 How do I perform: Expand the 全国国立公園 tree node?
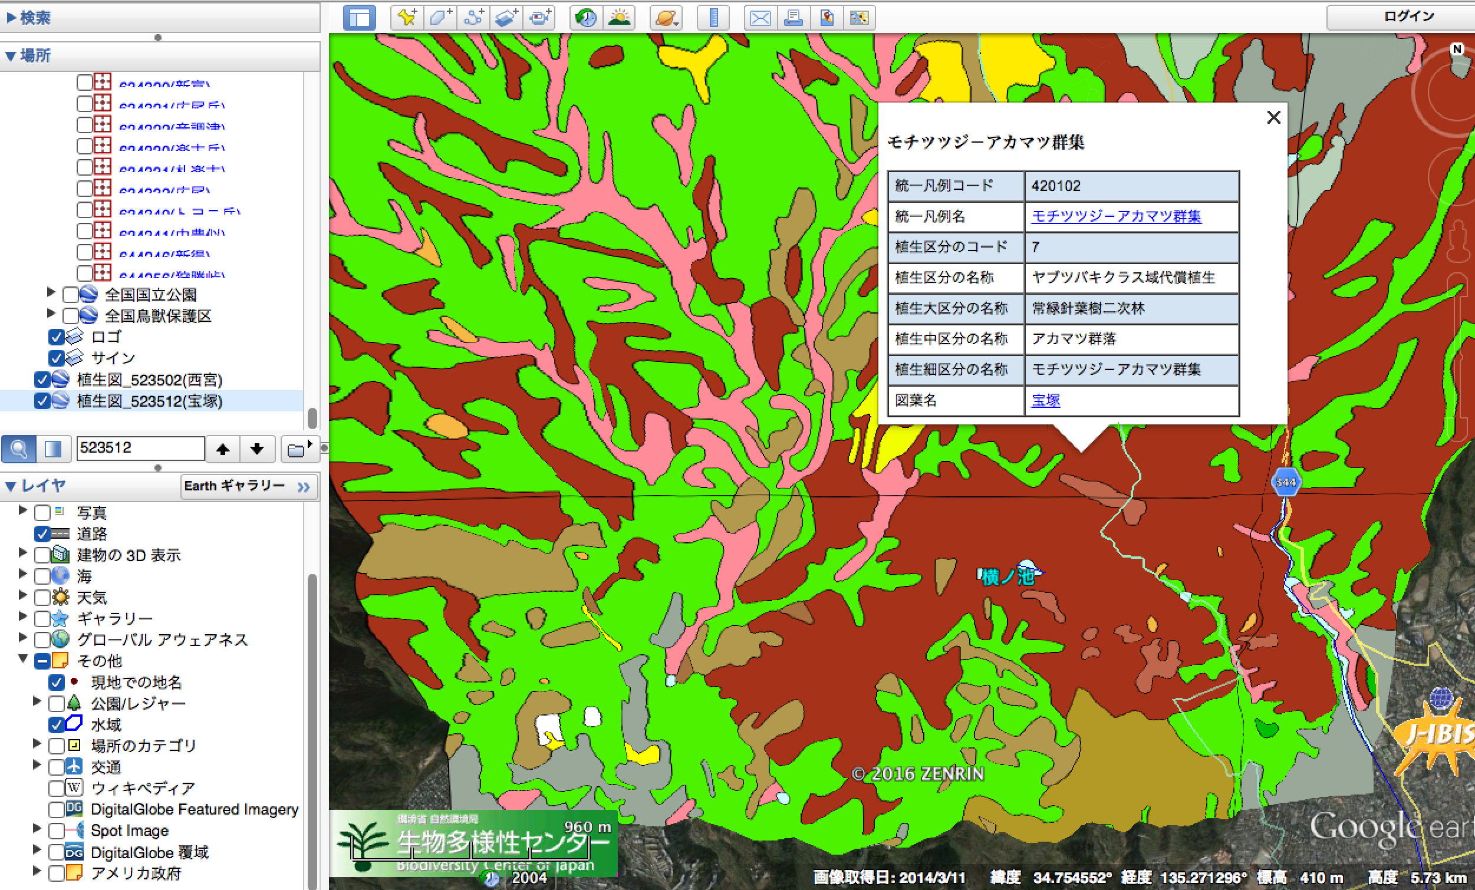51,292
